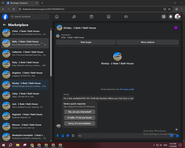Expand the account profile menu
The width and height of the screenshot is (185, 148).
pos(178,17)
